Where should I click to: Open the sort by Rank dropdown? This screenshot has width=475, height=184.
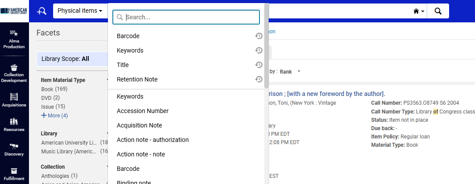pyautogui.click(x=290, y=71)
